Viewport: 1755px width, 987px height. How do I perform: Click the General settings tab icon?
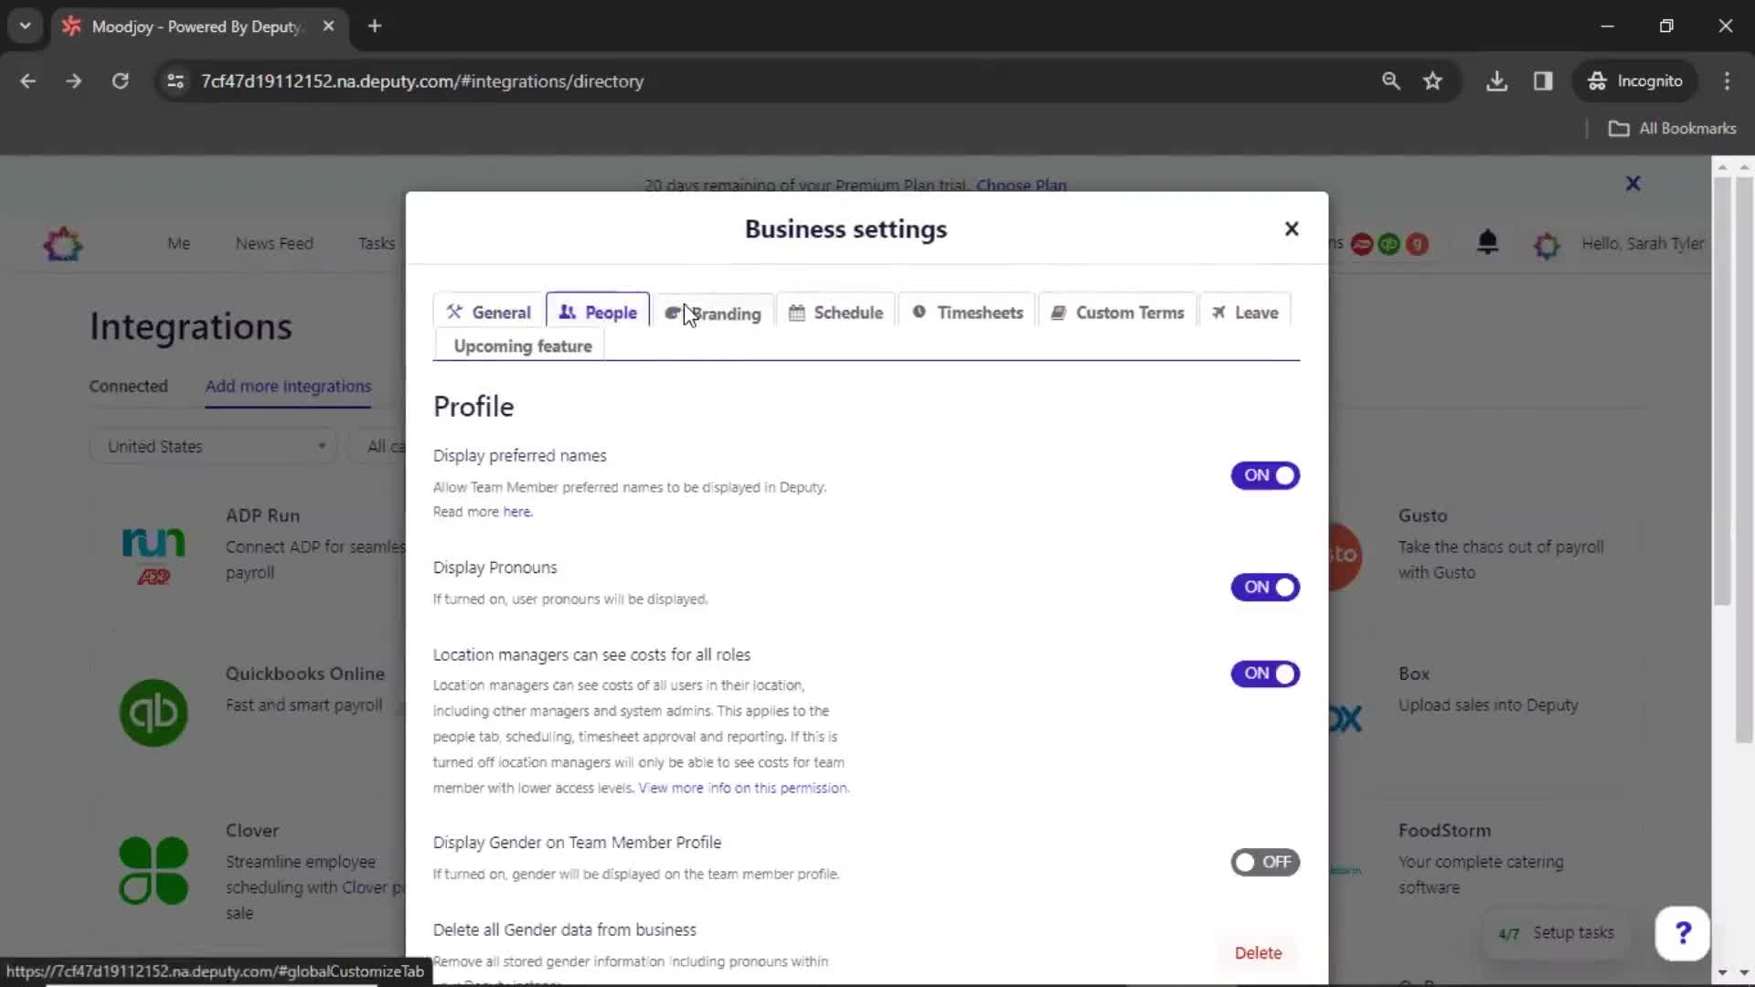click(453, 311)
